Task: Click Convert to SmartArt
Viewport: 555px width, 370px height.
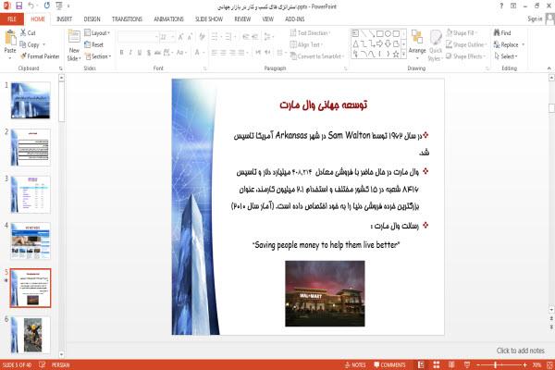Action: 316,56
